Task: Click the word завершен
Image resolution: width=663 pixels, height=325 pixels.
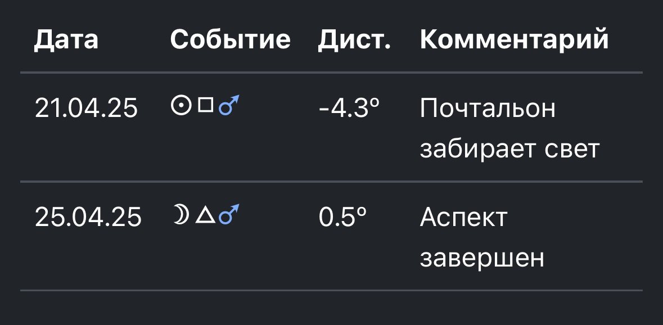Action: click(x=482, y=258)
